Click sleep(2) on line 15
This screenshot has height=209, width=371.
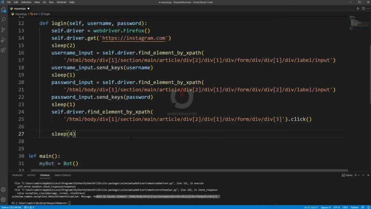[x=63, y=45]
